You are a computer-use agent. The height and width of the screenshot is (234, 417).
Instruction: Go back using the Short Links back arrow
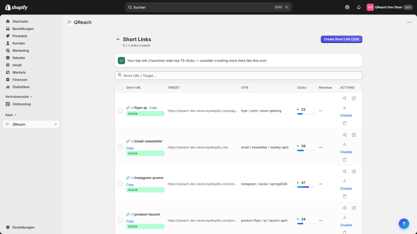(x=118, y=39)
